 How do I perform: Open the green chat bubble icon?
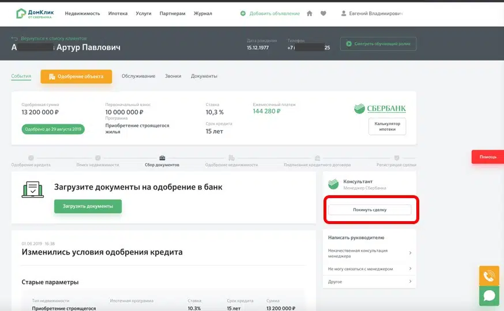click(489, 295)
